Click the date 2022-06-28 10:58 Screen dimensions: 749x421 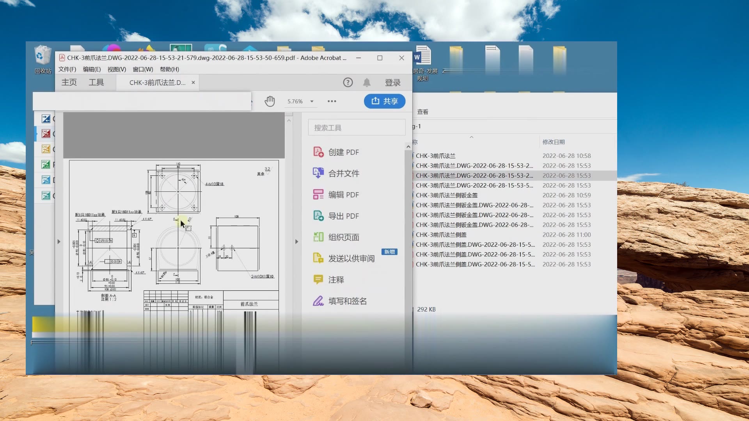[x=566, y=156]
